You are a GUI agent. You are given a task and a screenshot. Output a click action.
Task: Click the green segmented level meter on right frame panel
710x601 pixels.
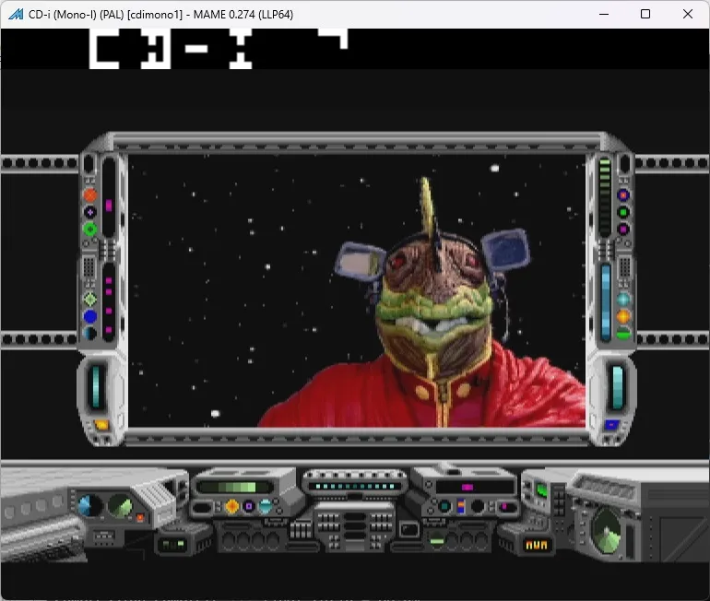pyautogui.click(x=605, y=197)
